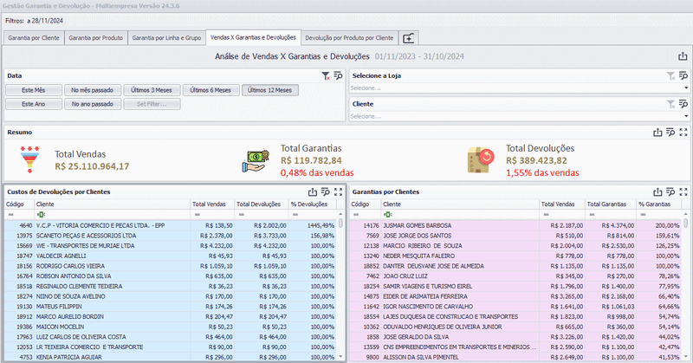Image resolution: width=693 pixels, height=363 pixels.
Task: Switch to Garantia por Produto tab
Action: click(x=96, y=38)
